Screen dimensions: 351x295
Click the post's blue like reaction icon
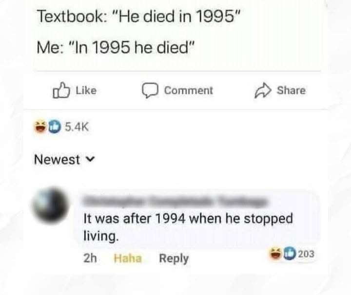tap(55, 127)
